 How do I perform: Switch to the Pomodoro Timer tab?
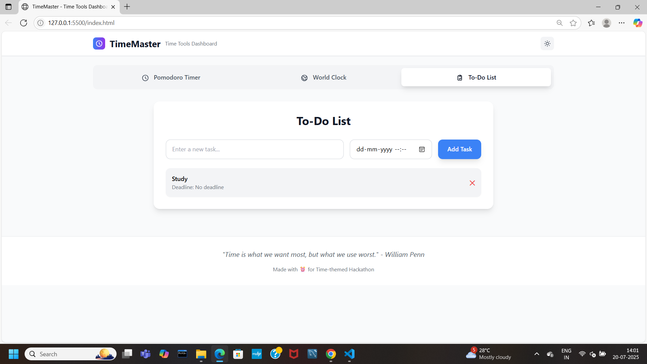click(171, 78)
